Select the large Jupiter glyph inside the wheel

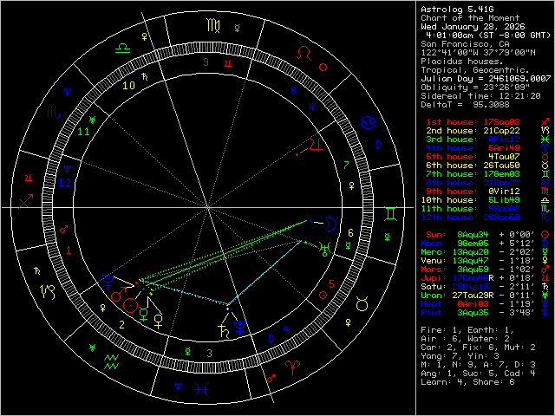pyautogui.click(x=316, y=145)
